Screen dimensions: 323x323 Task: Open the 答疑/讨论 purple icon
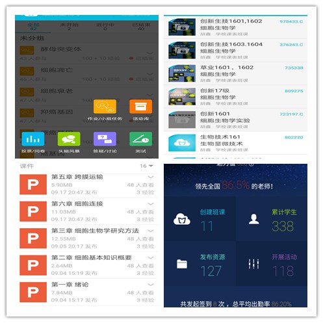tap(105, 139)
